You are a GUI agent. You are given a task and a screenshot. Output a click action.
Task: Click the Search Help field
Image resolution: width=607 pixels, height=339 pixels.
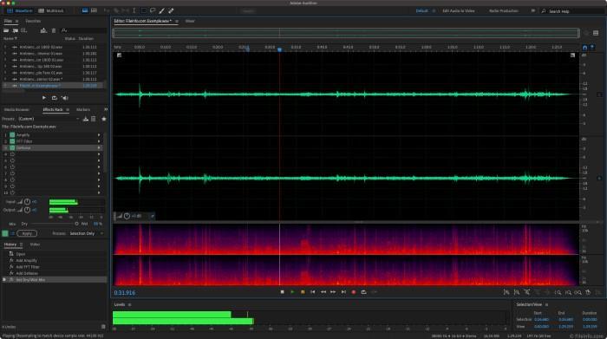point(573,11)
